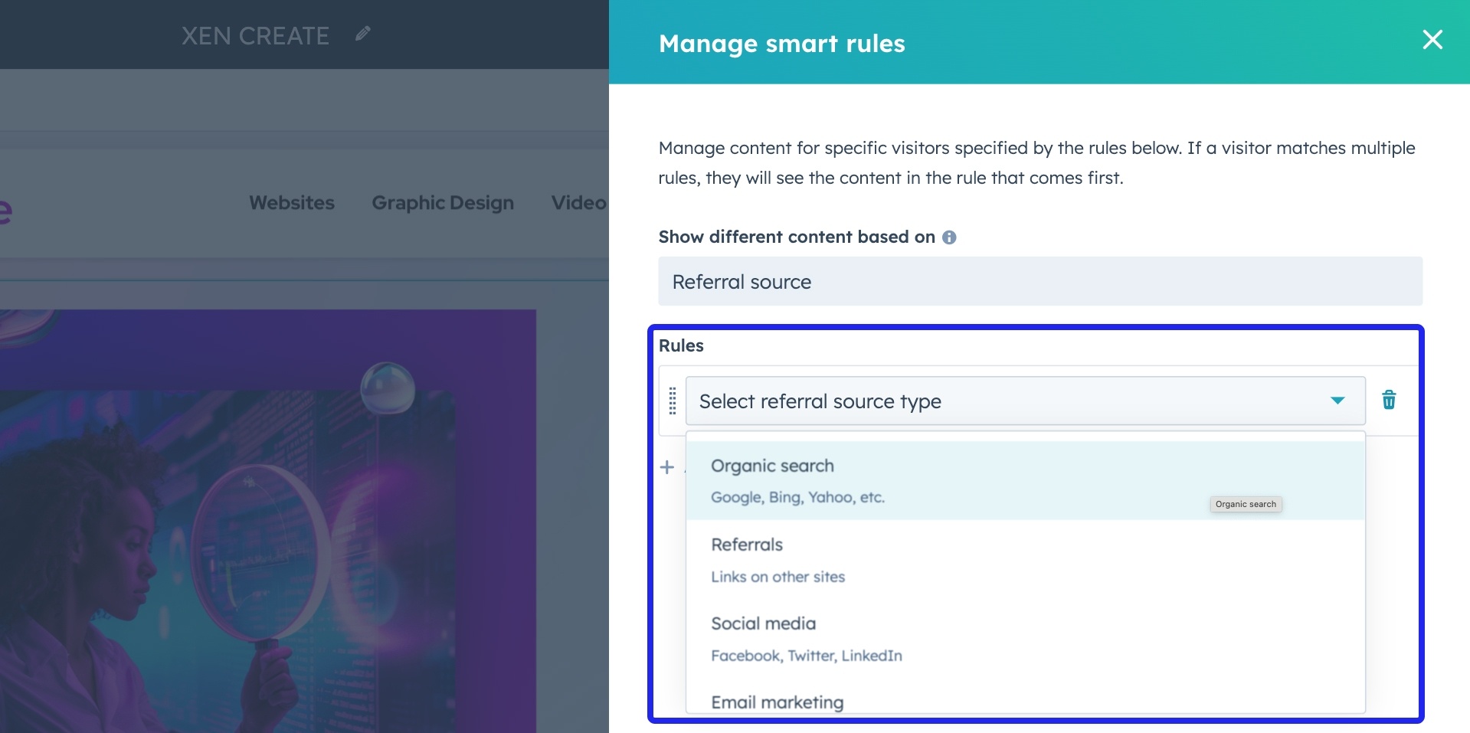Pick "Email marketing" from the options
Screen dimensions: 1470x733
[777, 701]
